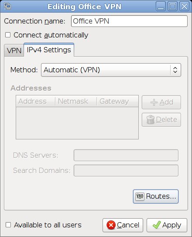
Task: Click the routes icon on Routes button
Action: click(x=140, y=196)
